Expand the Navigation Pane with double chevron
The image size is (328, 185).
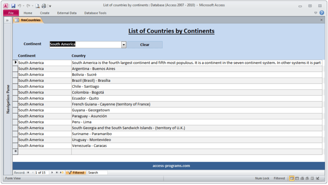tap(7, 20)
